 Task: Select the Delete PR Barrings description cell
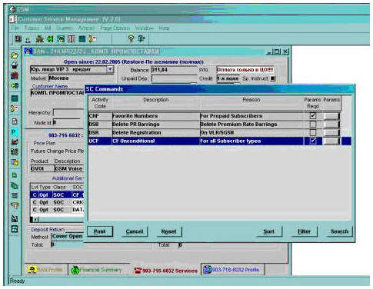point(155,125)
